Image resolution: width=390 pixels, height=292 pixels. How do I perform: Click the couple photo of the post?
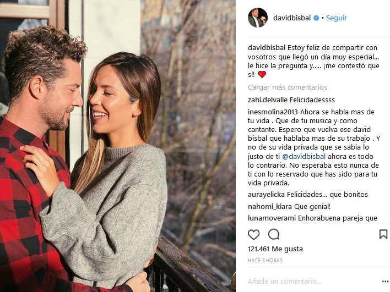click(x=118, y=146)
